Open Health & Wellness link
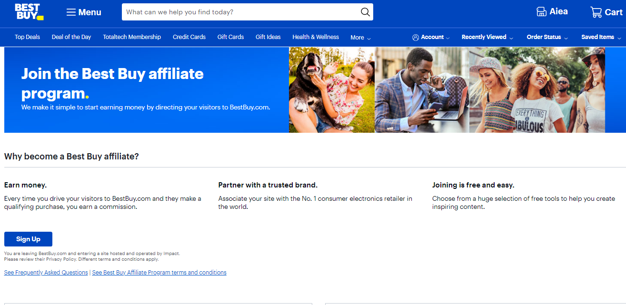This screenshot has height=305, width=626. 316,37
